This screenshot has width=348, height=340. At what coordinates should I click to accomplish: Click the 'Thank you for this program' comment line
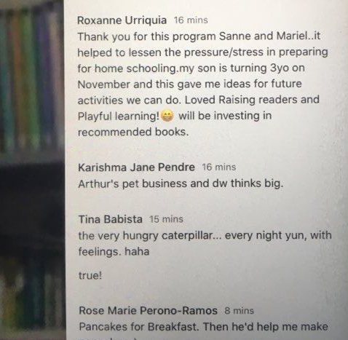coord(199,36)
